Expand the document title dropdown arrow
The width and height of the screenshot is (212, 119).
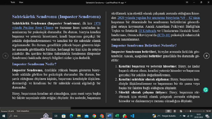(125, 2)
